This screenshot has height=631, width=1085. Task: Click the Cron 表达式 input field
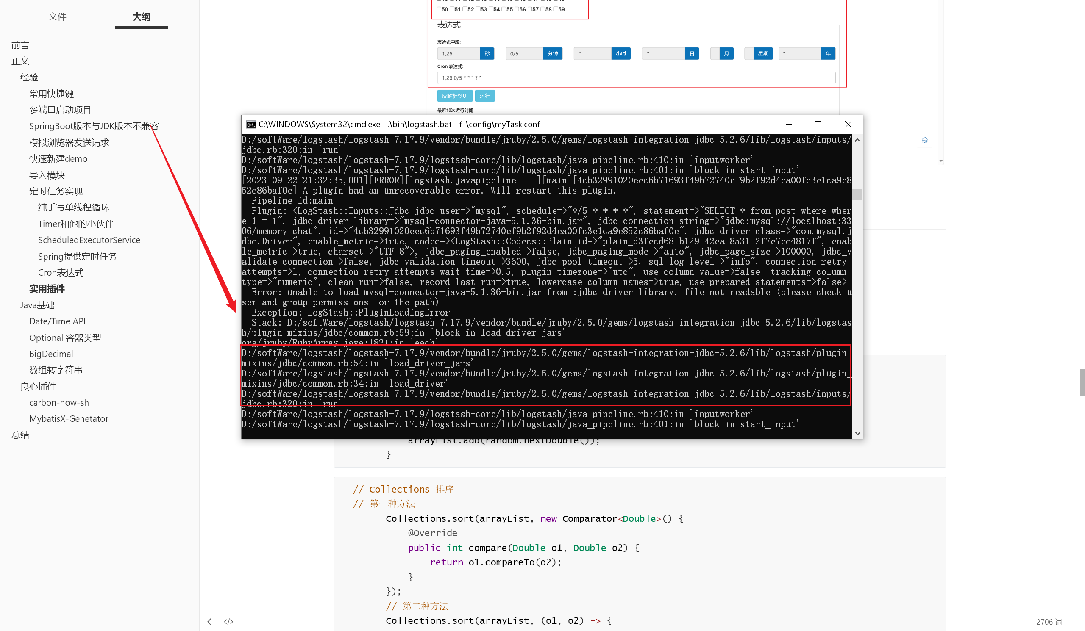[x=636, y=78]
